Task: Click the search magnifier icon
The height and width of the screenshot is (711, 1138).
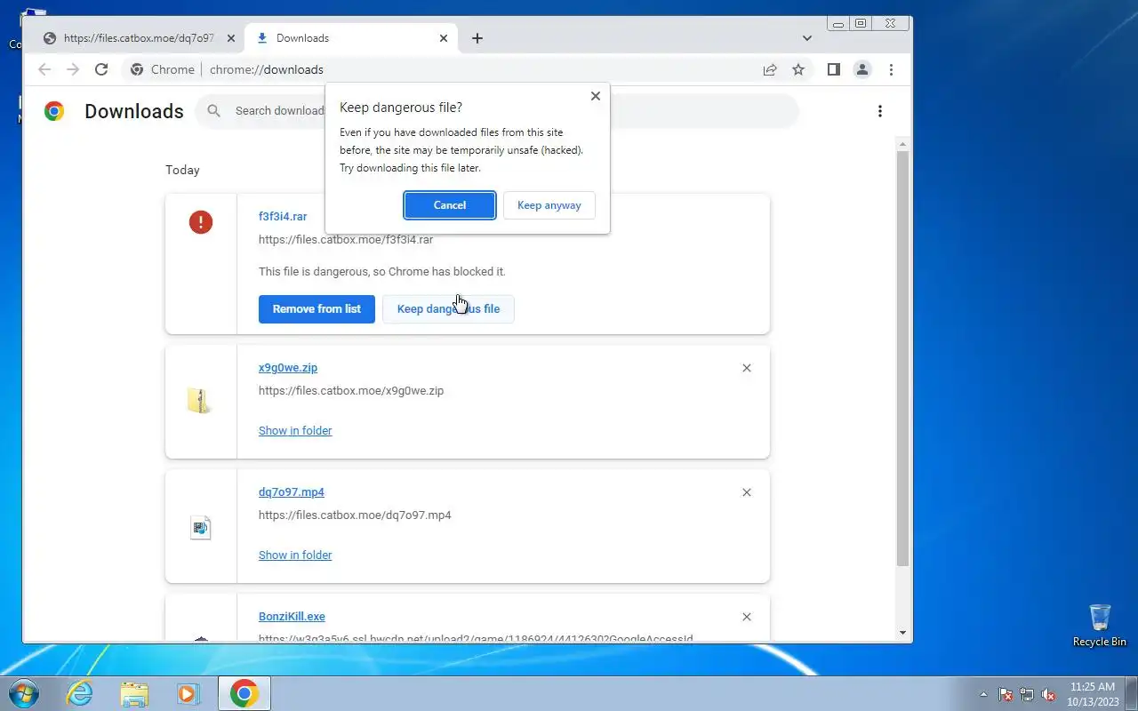Action: pyautogui.click(x=214, y=111)
